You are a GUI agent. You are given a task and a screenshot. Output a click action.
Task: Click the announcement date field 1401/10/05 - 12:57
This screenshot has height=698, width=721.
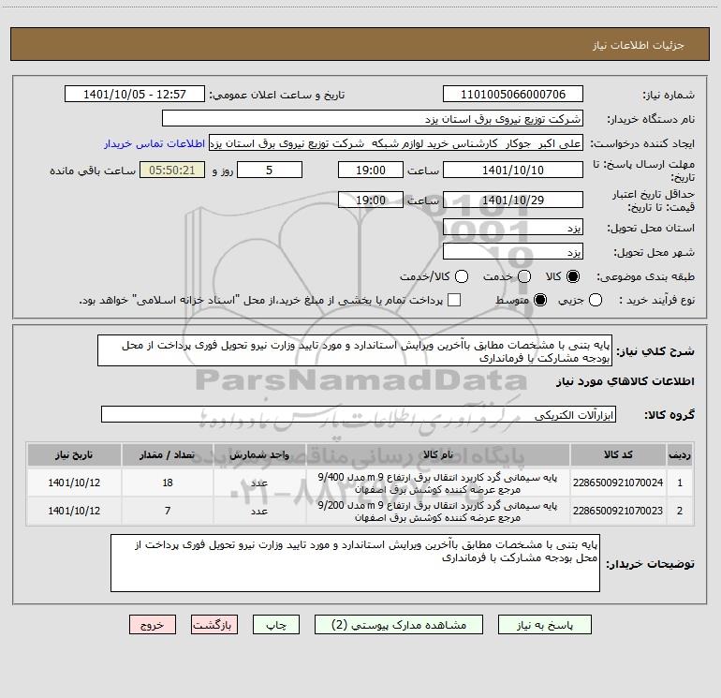(134, 94)
